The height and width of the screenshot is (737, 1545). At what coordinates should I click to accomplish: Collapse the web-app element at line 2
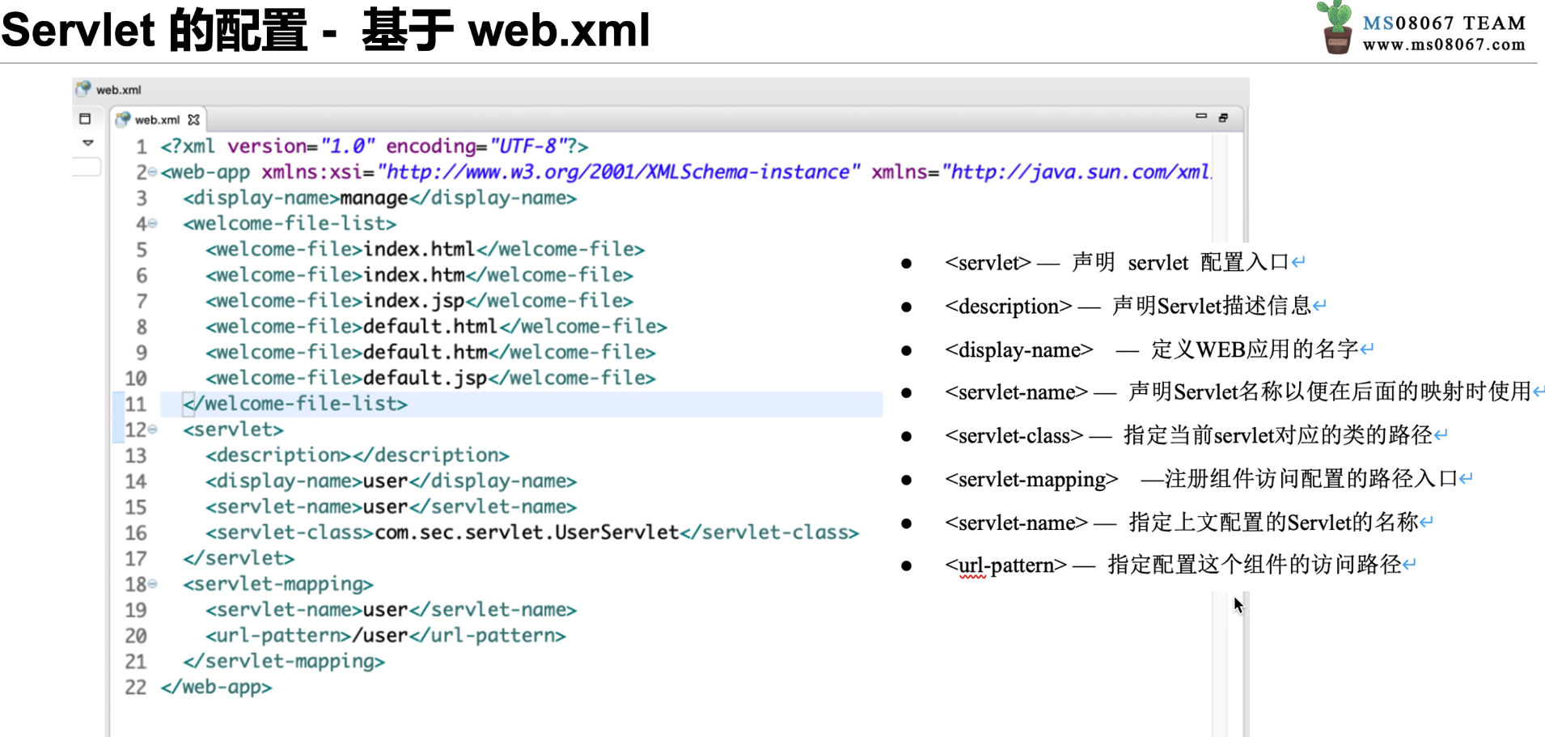coord(153,172)
